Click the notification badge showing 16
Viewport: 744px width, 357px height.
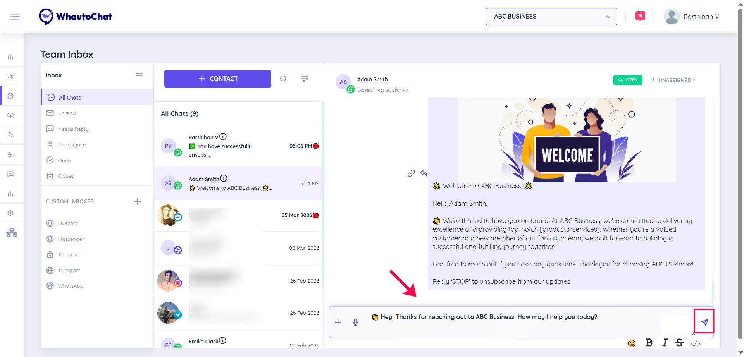coord(640,16)
